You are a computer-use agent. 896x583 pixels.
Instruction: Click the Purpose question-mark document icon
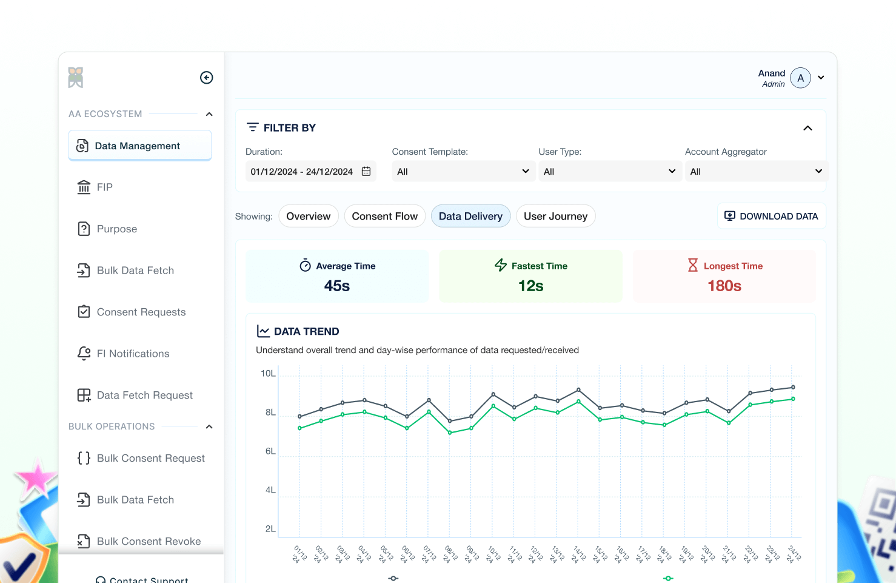(84, 229)
